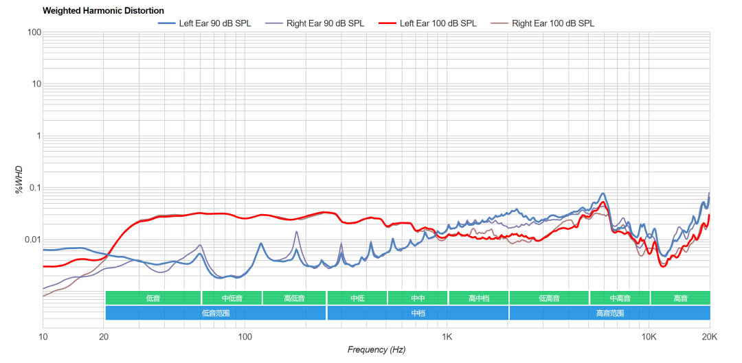Screen dimensions: 742x363
Task: Click the Frequency (Hz) axis label
Action: 376,350
